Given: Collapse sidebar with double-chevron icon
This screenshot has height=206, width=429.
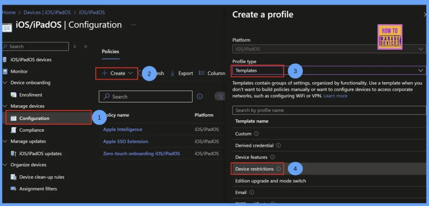Looking at the screenshot, I should click(85, 47).
